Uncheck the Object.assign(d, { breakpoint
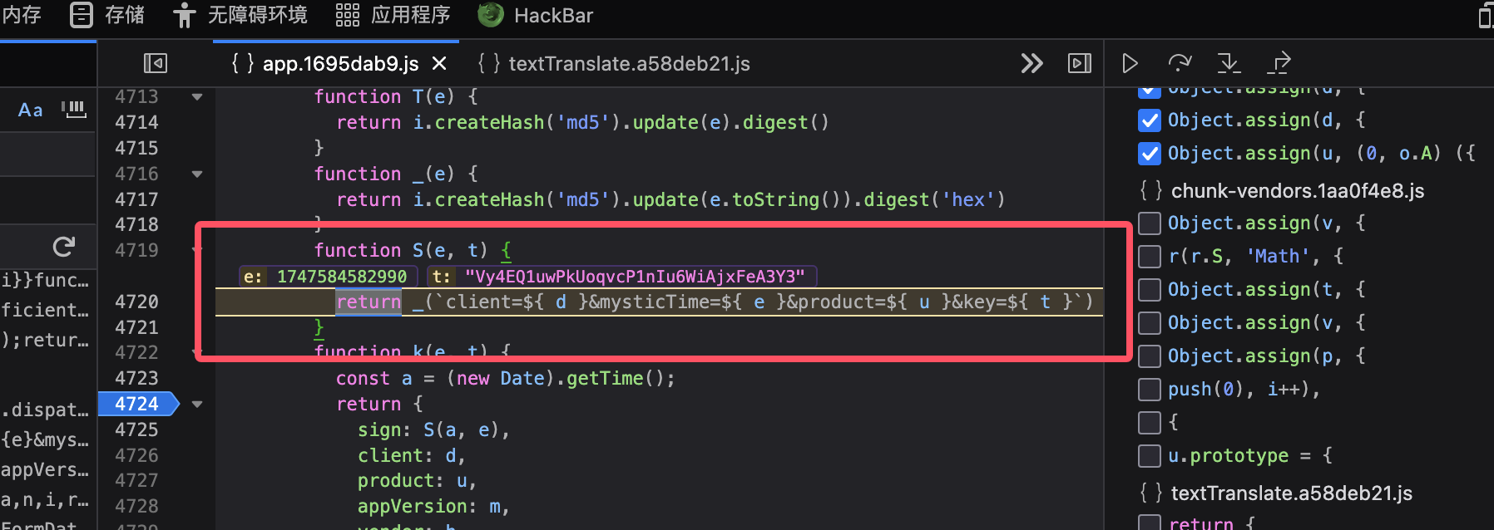The width and height of the screenshot is (1494, 530). click(1150, 120)
